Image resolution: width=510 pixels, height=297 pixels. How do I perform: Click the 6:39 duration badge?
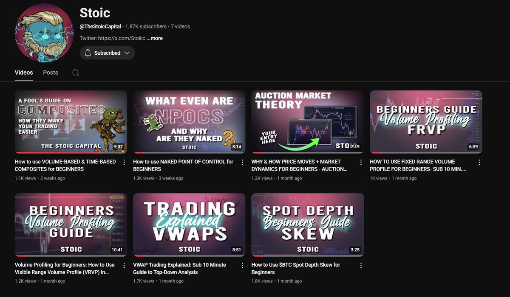[473, 147]
